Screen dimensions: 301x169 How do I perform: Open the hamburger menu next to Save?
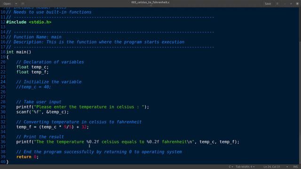(x=277, y=4)
